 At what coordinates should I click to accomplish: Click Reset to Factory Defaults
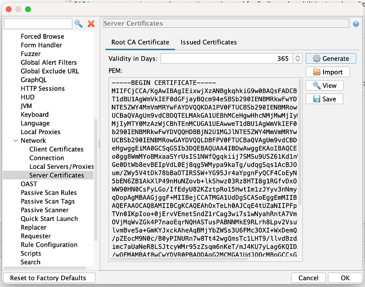point(49,278)
